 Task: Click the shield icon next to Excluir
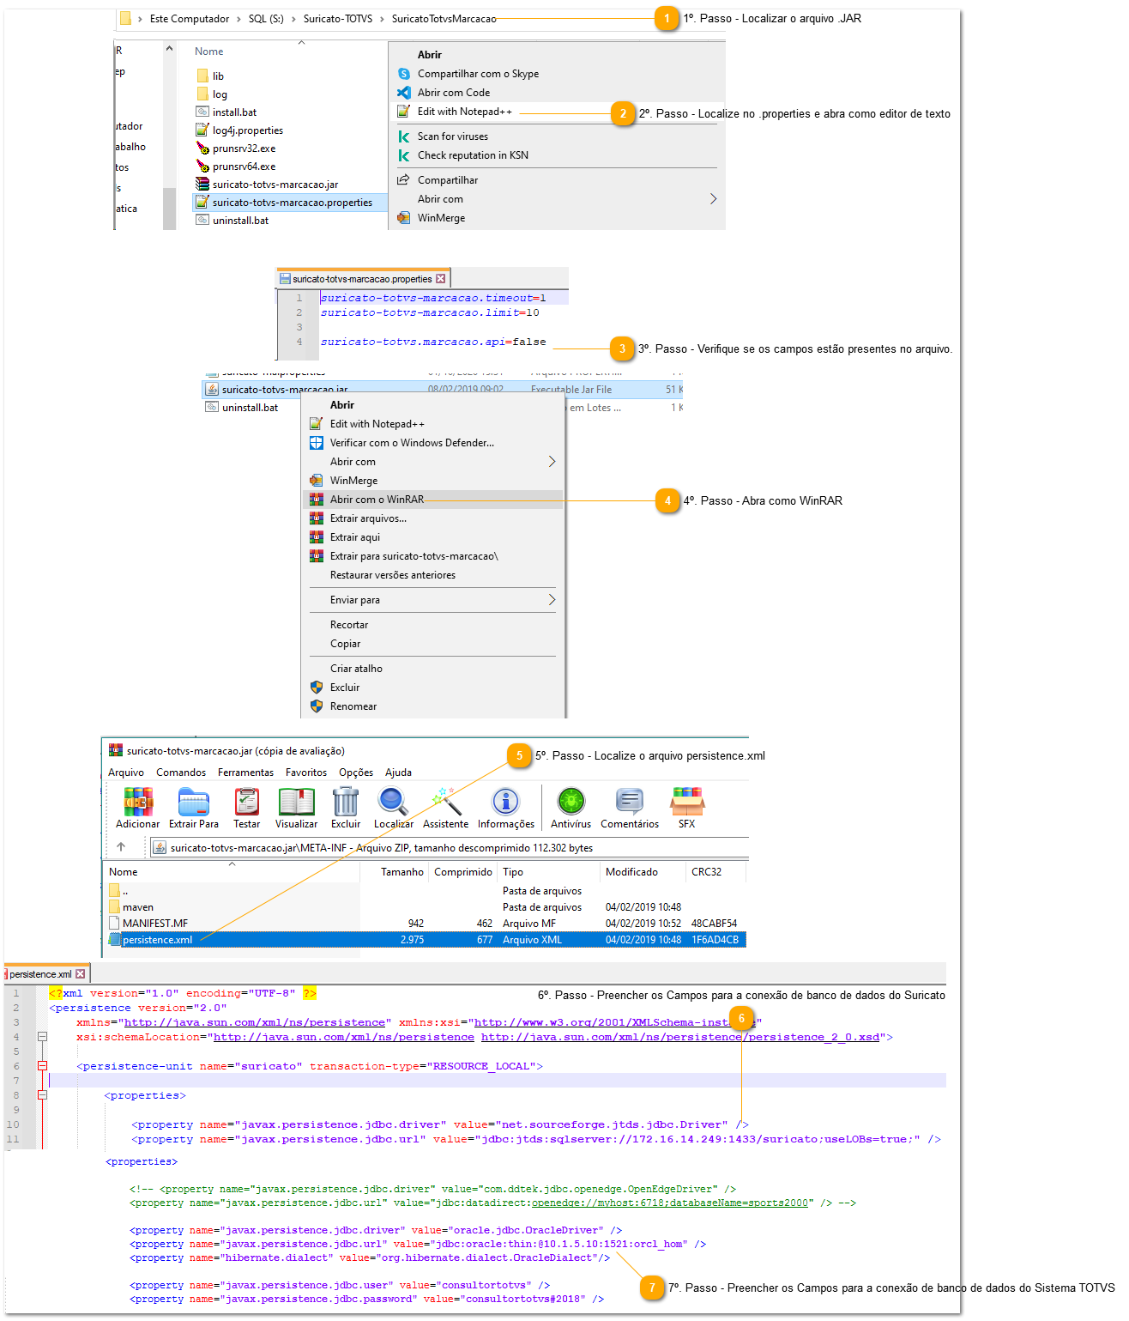[x=317, y=688]
